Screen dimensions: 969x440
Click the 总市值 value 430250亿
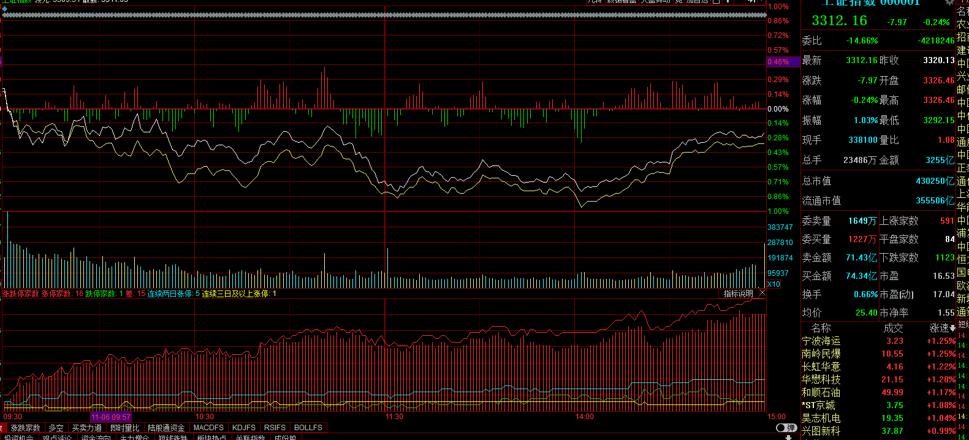tap(935, 181)
